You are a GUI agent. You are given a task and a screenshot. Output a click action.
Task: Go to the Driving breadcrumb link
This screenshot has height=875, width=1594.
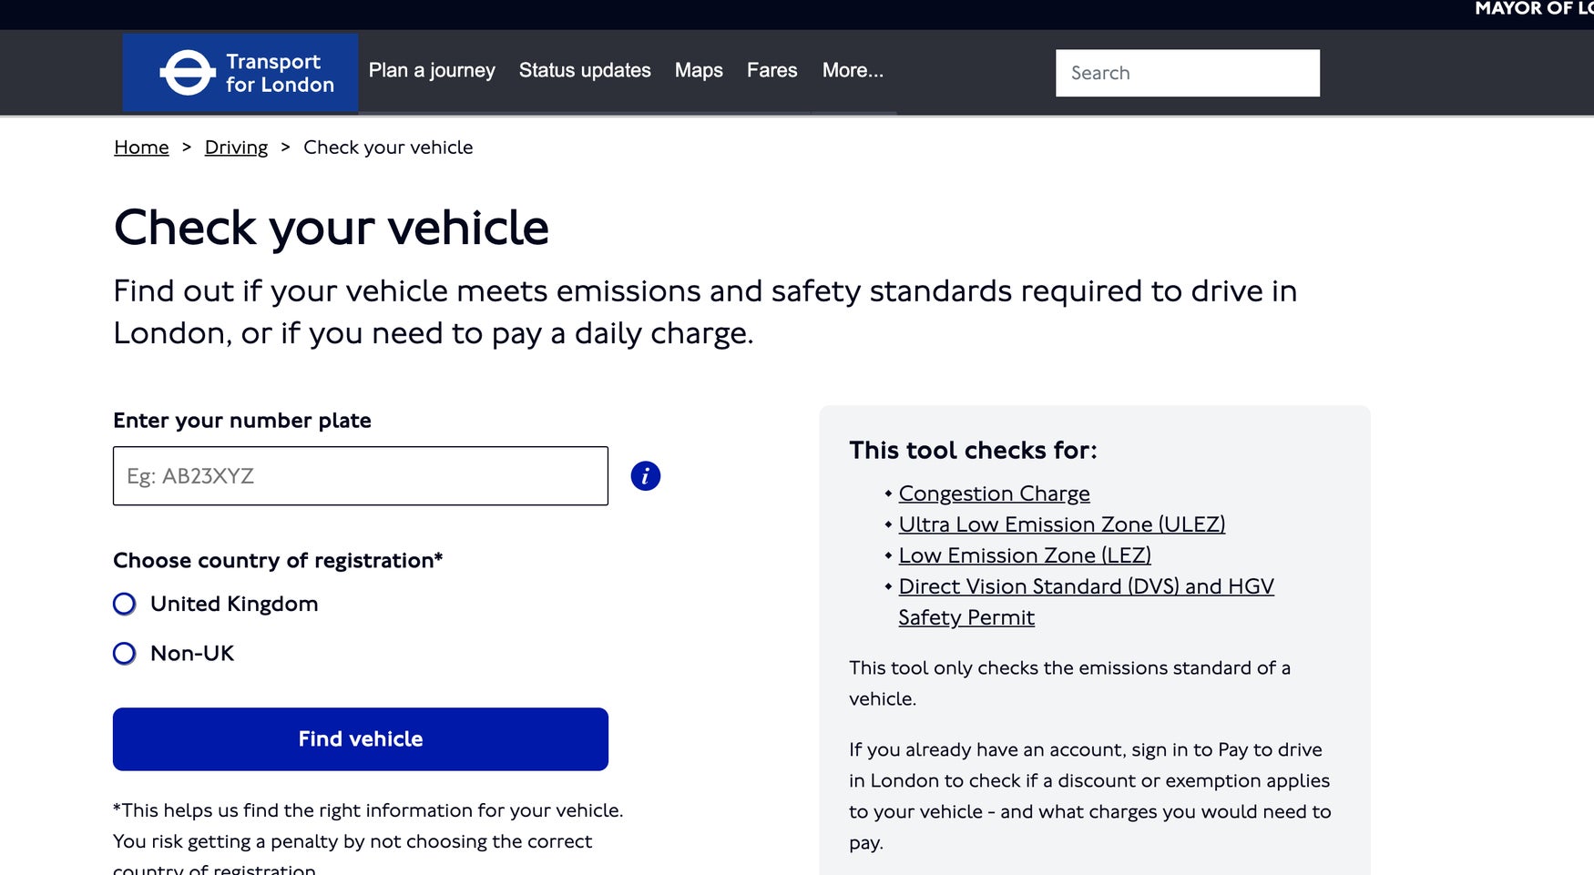236,148
